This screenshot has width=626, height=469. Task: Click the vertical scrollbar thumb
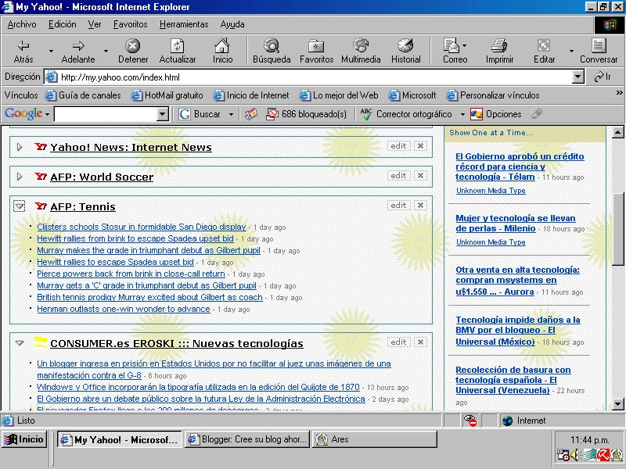617,228
